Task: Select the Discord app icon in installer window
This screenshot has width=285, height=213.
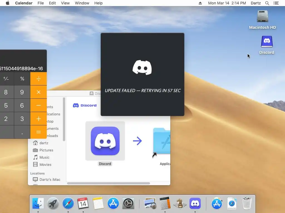Action: [x=105, y=141]
